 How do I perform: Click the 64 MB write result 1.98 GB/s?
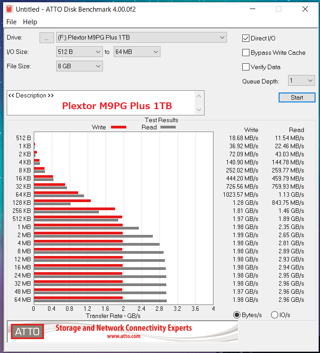pos(245,300)
